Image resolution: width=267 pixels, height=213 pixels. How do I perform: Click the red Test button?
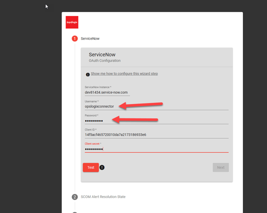tap(91, 167)
